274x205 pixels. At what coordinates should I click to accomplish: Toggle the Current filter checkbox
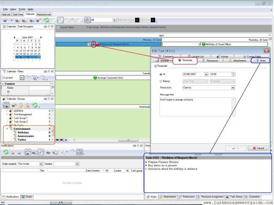pyautogui.click(x=58, y=27)
